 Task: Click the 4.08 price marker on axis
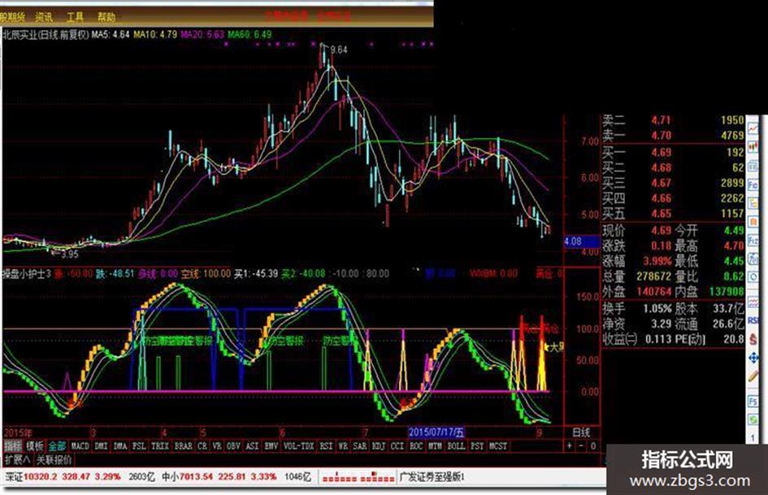pos(581,241)
